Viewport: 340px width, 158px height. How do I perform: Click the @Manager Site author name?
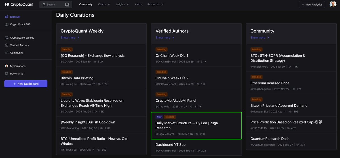pyautogui.click(x=259, y=112)
